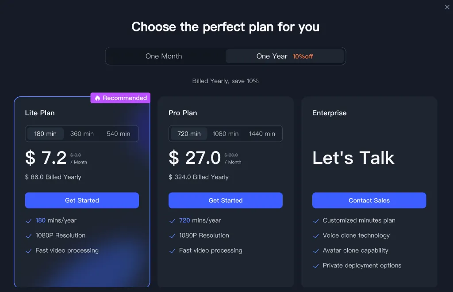Click checkmark beside Customized minutes plan

point(316,221)
